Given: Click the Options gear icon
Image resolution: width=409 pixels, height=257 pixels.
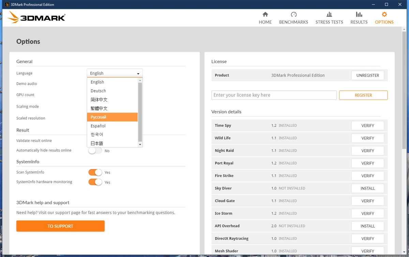Looking at the screenshot, I should pyautogui.click(x=384, y=14).
